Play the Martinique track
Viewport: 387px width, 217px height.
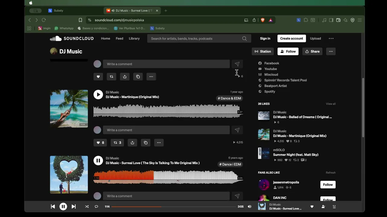(98, 94)
